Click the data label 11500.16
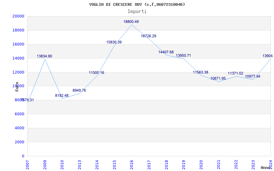Viewport: 274px width, 171px height. (97, 73)
